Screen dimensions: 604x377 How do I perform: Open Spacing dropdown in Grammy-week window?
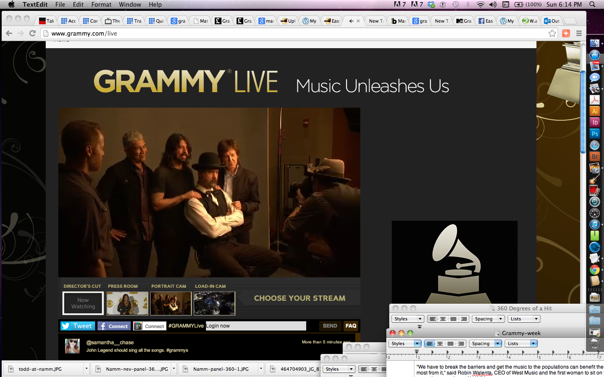pos(485,343)
